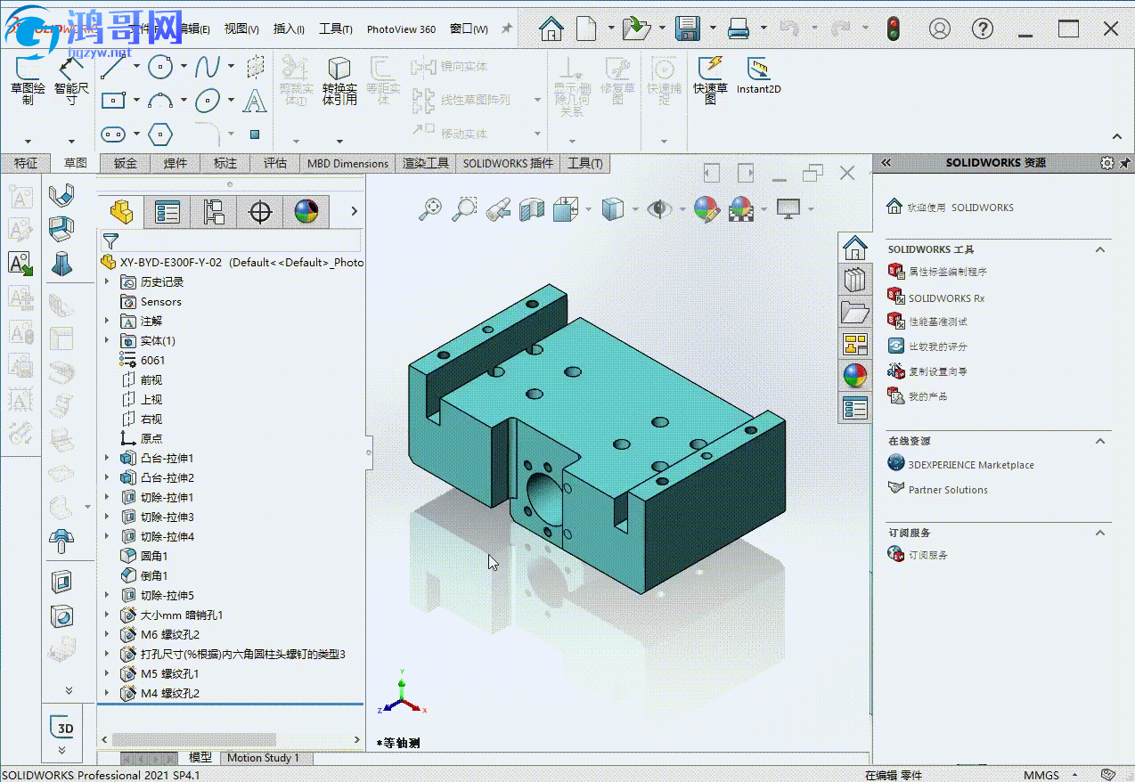Open the SOLIDWORKS Rx link
The image size is (1135, 782).
point(946,298)
